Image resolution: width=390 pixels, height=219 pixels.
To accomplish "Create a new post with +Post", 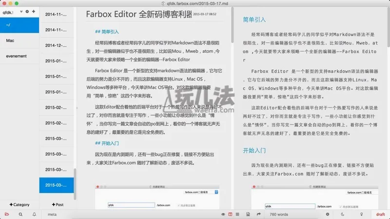I will pyautogui.click(x=58, y=204).
